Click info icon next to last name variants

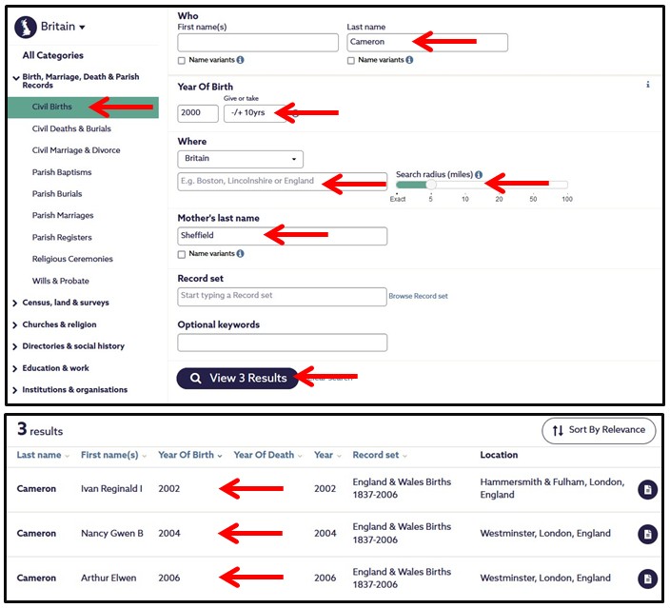click(x=409, y=60)
